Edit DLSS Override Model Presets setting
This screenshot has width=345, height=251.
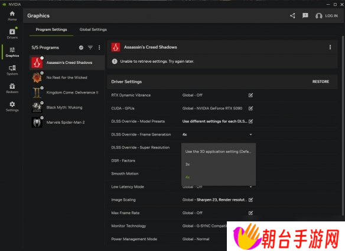[x=250, y=121]
